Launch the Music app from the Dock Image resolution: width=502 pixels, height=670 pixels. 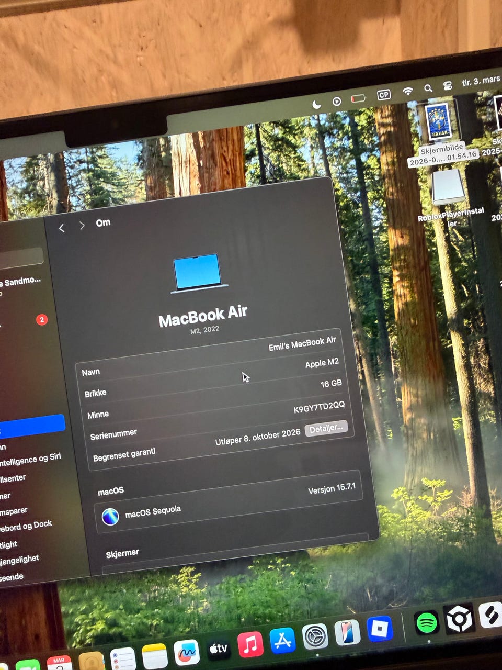pos(250,644)
